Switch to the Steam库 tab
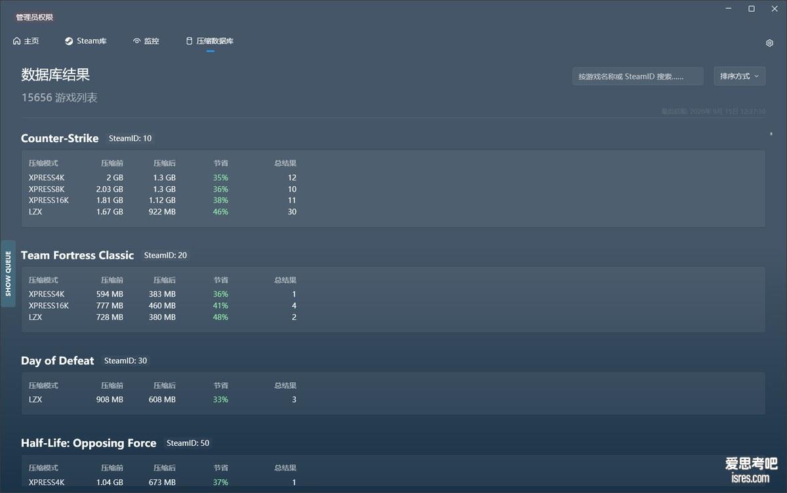Screen dimensions: 787x493 [85, 41]
